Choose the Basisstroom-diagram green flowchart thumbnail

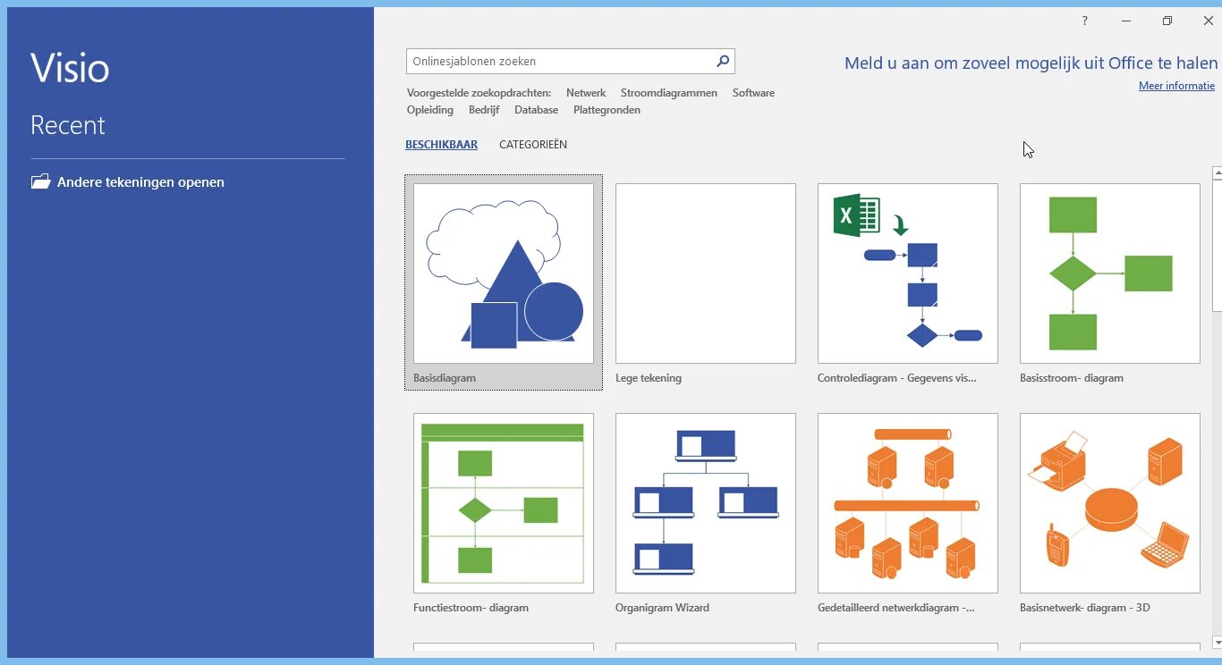point(1110,274)
